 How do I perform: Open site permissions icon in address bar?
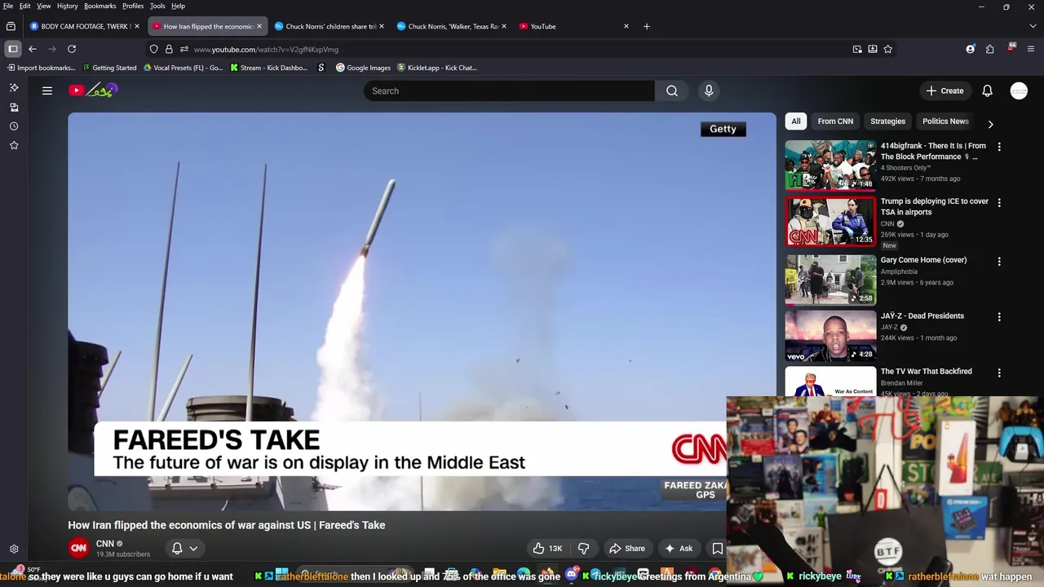184,49
